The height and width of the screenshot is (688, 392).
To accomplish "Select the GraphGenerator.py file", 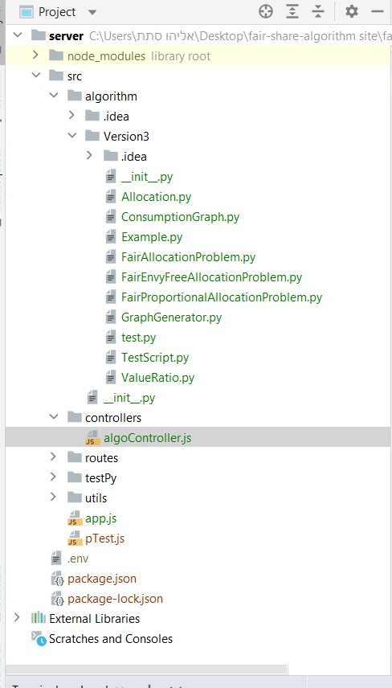I will click(x=171, y=317).
